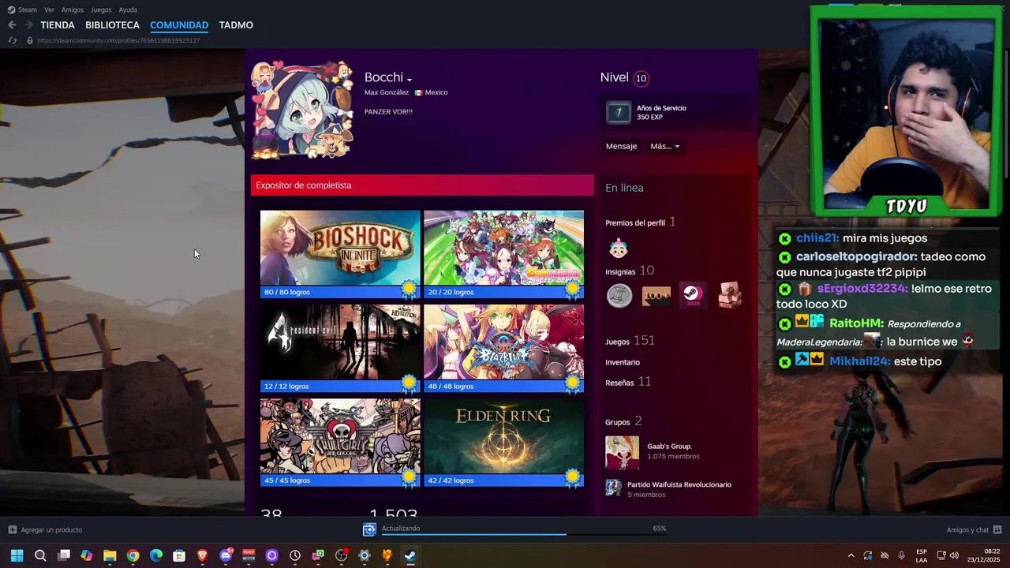Open Partido Waifuista Revolucionario group

point(679,484)
